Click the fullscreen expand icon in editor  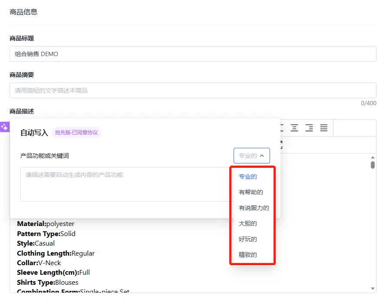pyautogui.click(x=281, y=145)
